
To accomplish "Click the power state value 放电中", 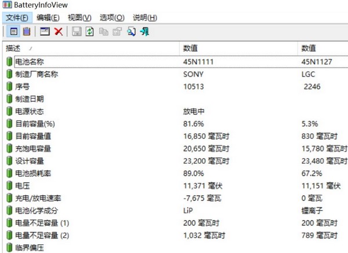I will tap(194, 111).
